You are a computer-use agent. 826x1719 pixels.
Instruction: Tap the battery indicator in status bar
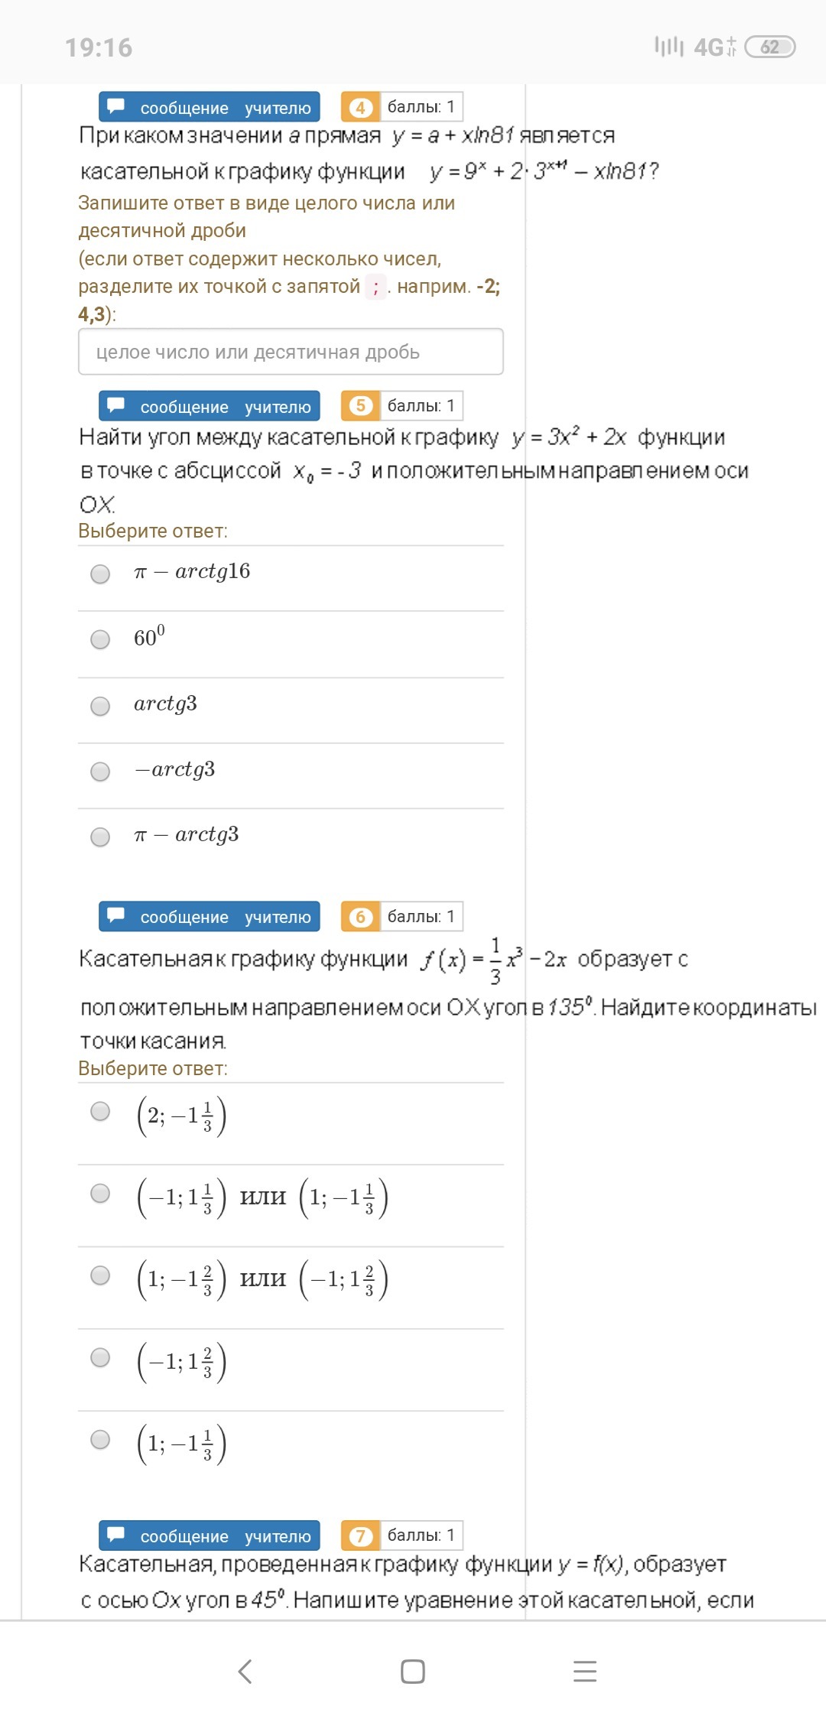769,47
